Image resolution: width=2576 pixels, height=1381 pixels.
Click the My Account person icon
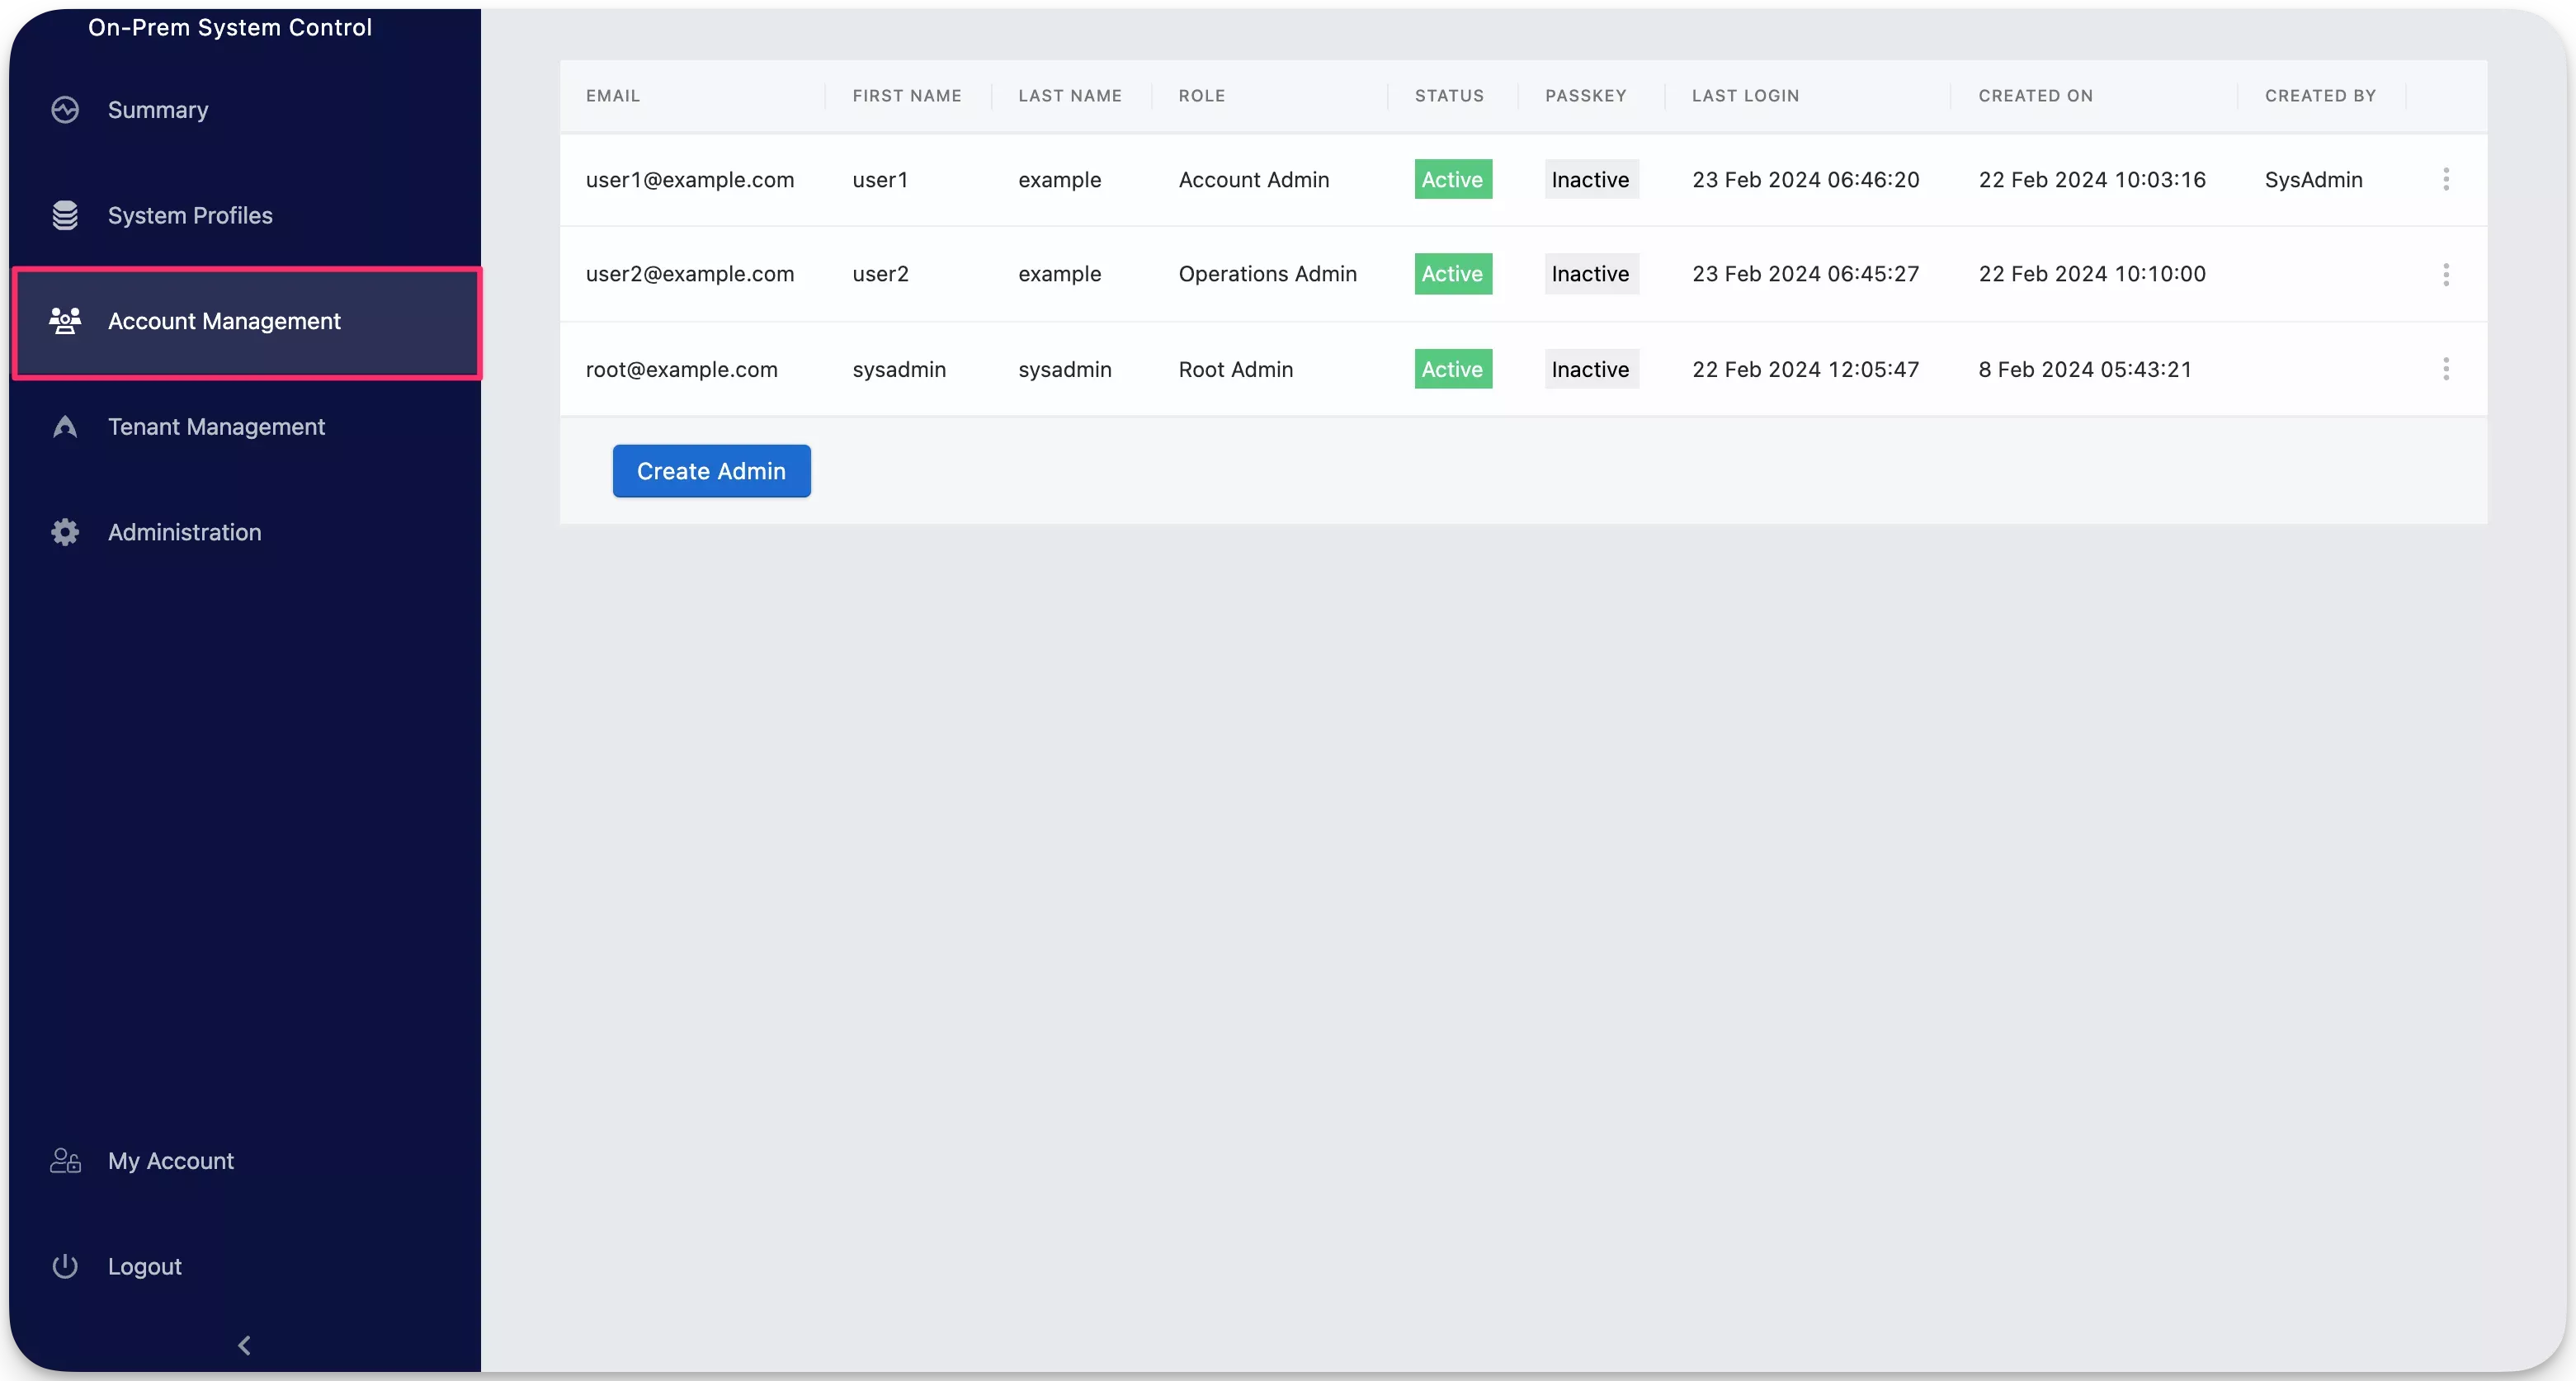[x=65, y=1160]
